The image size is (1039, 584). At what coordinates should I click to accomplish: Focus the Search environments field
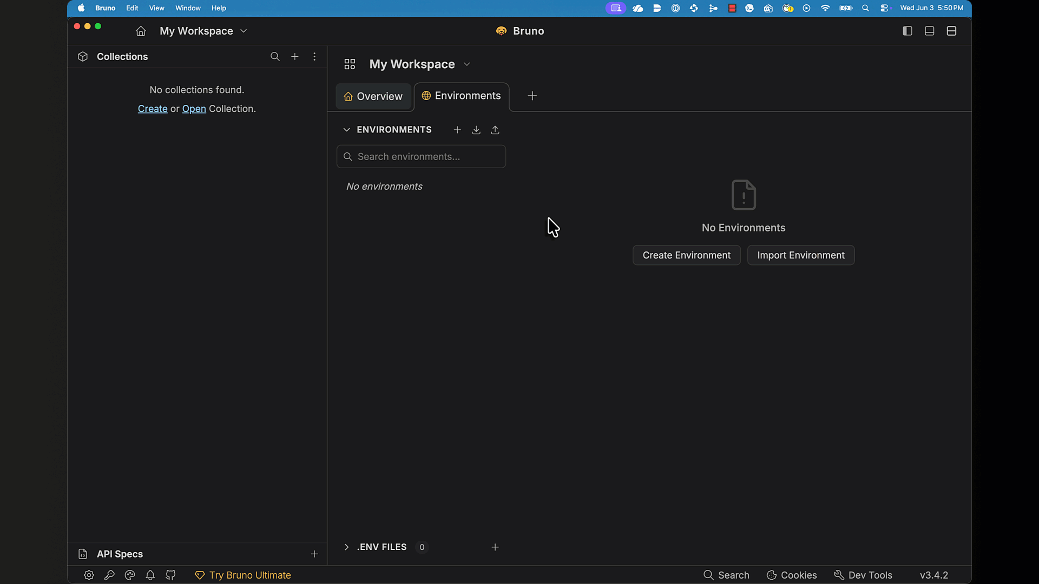421,157
